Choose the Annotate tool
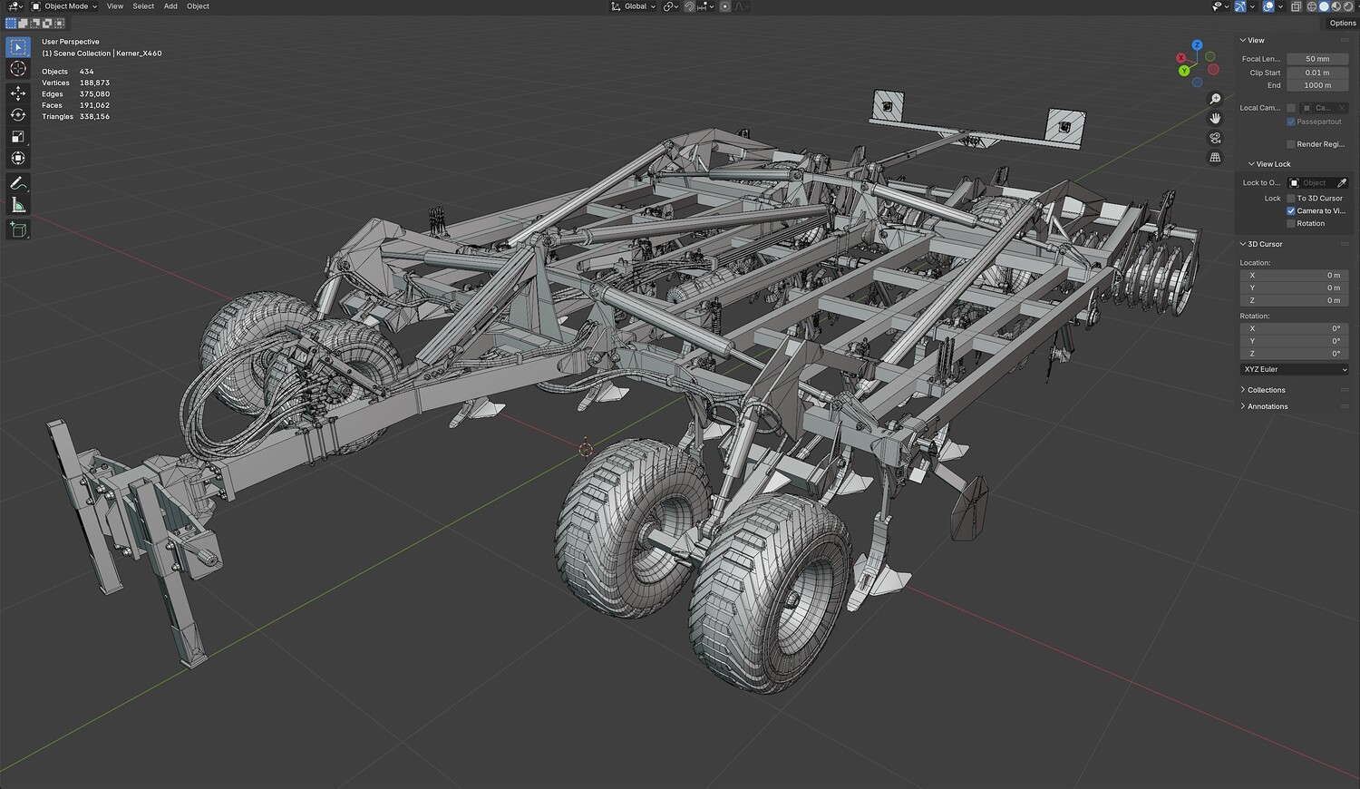Image resolution: width=1360 pixels, height=789 pixels. (18, 183)
